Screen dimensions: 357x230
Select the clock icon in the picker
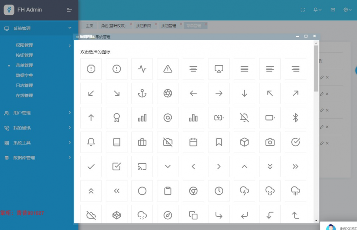(219, 190)
